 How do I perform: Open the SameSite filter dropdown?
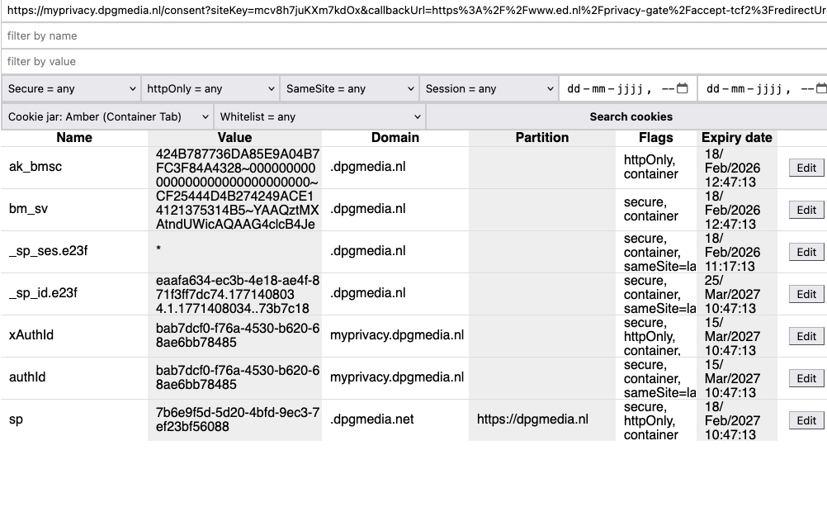click(x=350, y=89)
